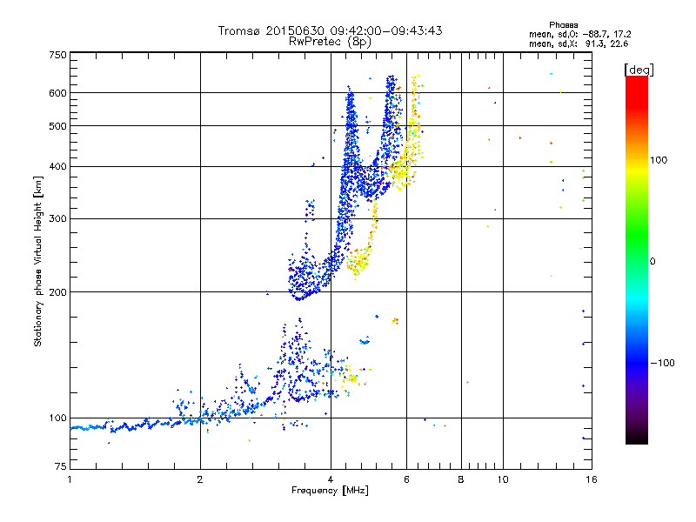
Task: Click the '[deg]' colorbar unit label
Action: tap(639, 70)
